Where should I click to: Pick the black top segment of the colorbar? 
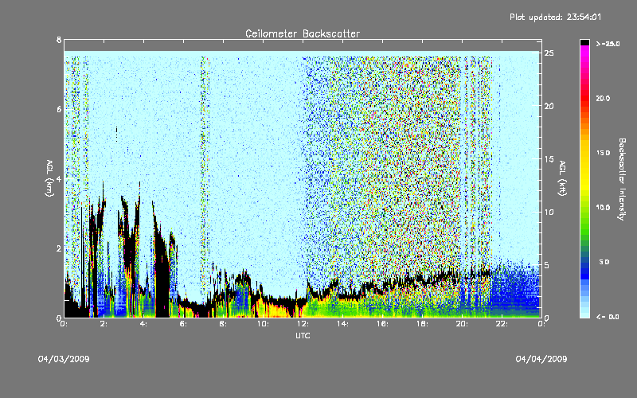point(584,42)
